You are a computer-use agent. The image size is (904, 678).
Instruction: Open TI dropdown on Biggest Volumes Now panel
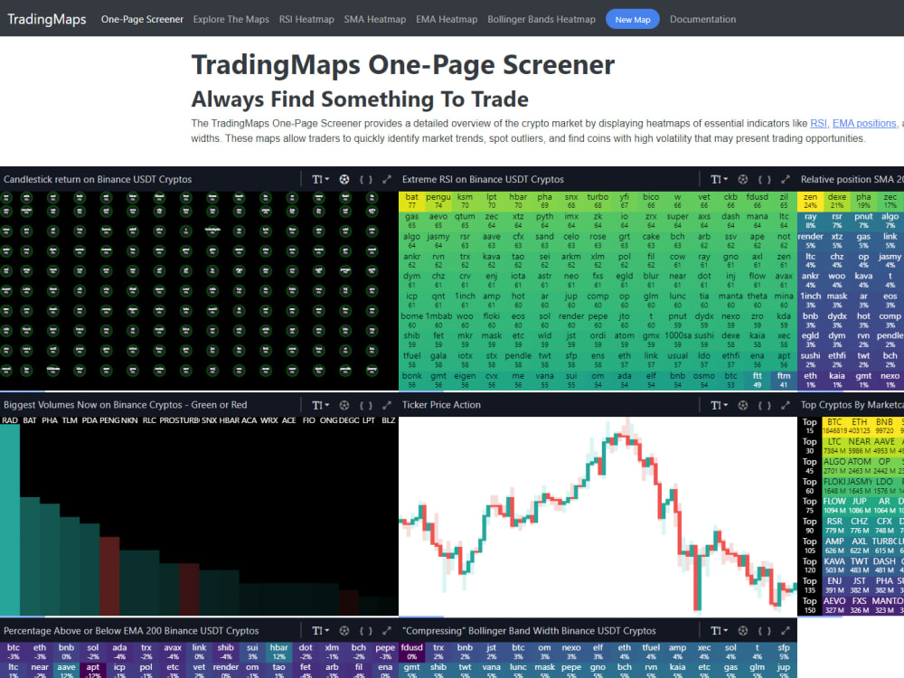pos(321,405)
